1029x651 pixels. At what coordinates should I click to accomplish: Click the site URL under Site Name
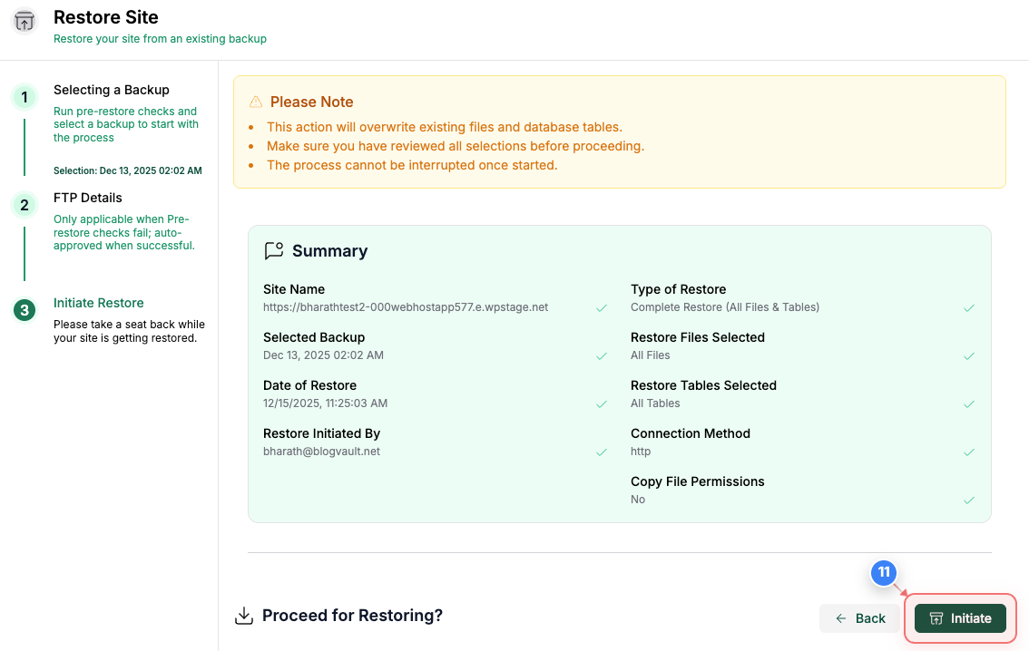[406, 307]
